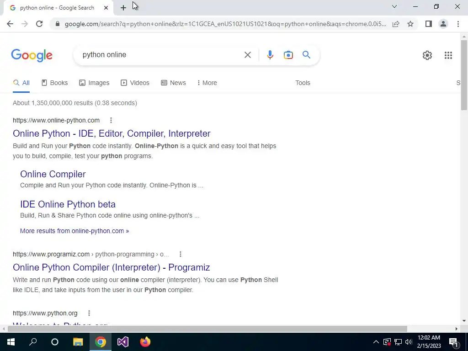The width and height of the screenshot is (468, 351).
Task: Go to Google home via logo
Action: 32,55
